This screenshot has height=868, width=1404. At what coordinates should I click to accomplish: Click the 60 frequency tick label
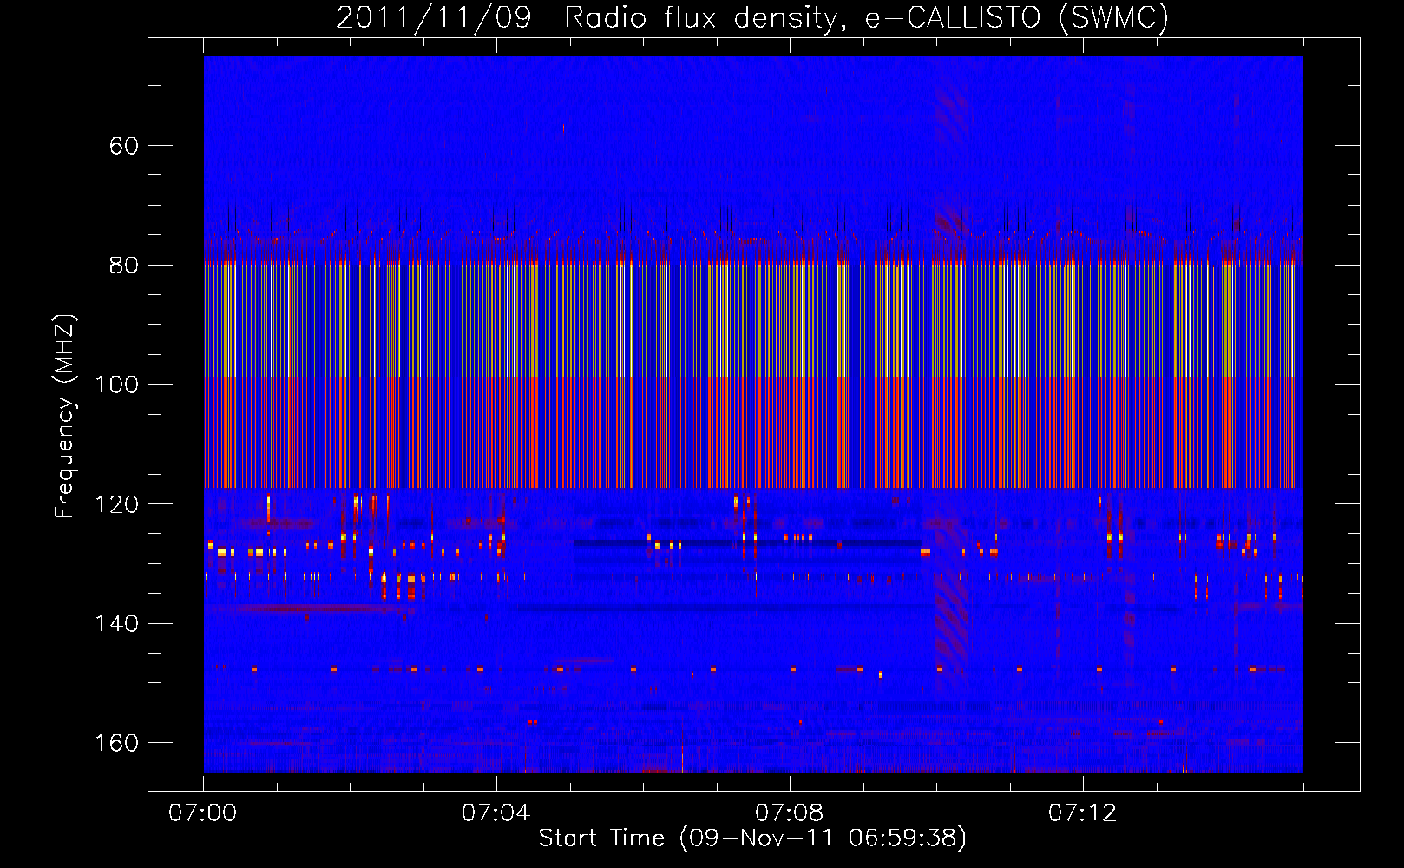pyautogui.click(x=123, y=146)
